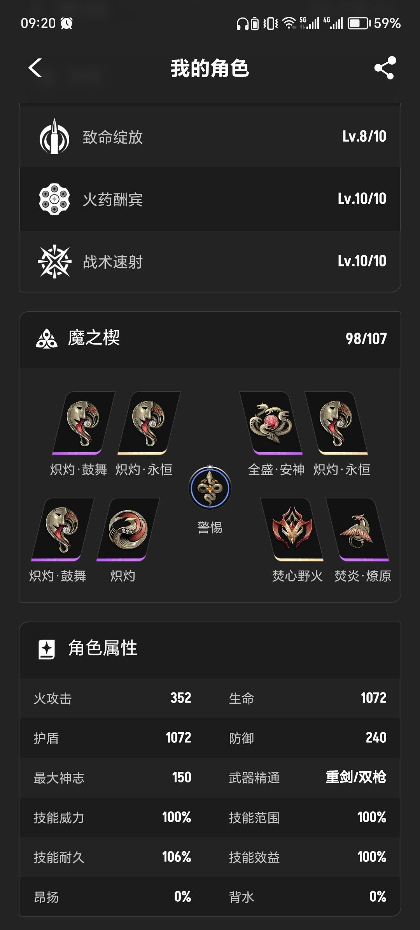Screen dimensions: 420x930
Task: Open the 全盛·安神 wedge icon
Action: coord(271,423)
